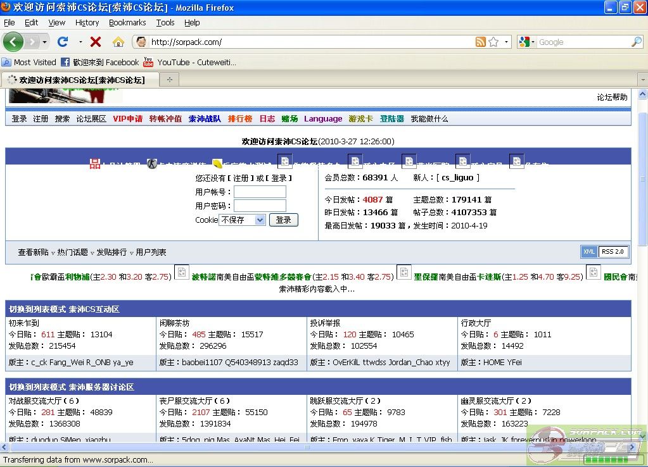
Task: Click the RSS feed icon in address bar
Action: coord(481,42)
